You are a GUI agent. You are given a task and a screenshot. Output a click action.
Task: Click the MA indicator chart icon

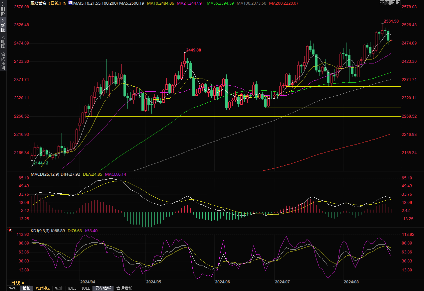(70, 3)
